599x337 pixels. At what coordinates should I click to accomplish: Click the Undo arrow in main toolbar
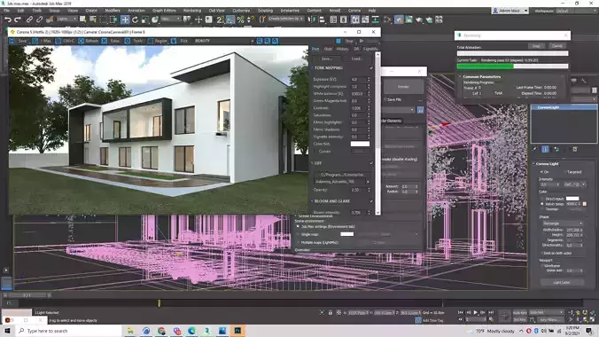tap(8, 20)
